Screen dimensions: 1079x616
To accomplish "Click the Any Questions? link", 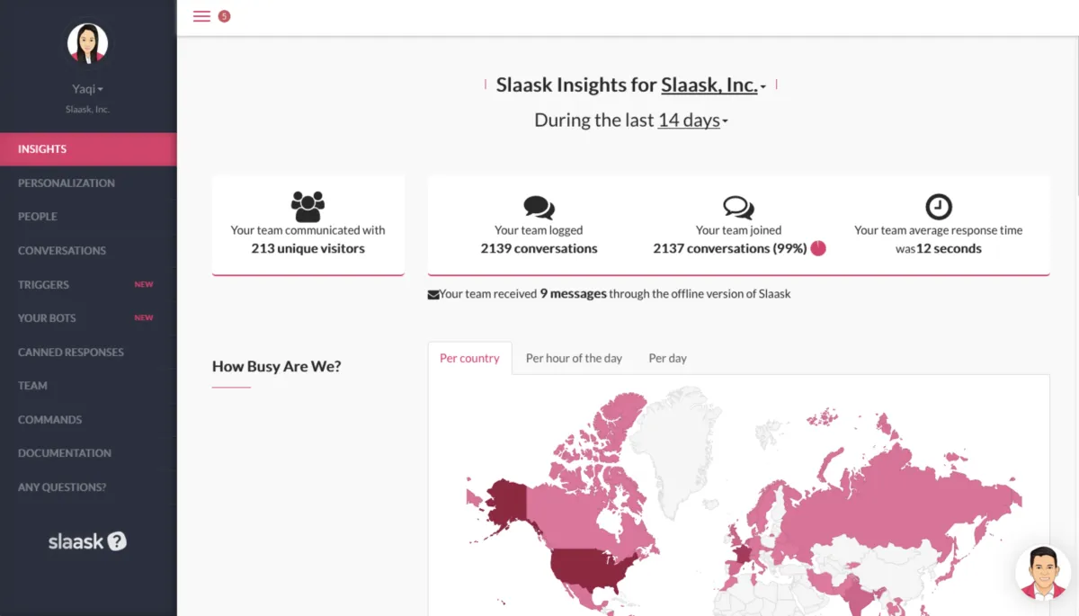I will (62, 487).
